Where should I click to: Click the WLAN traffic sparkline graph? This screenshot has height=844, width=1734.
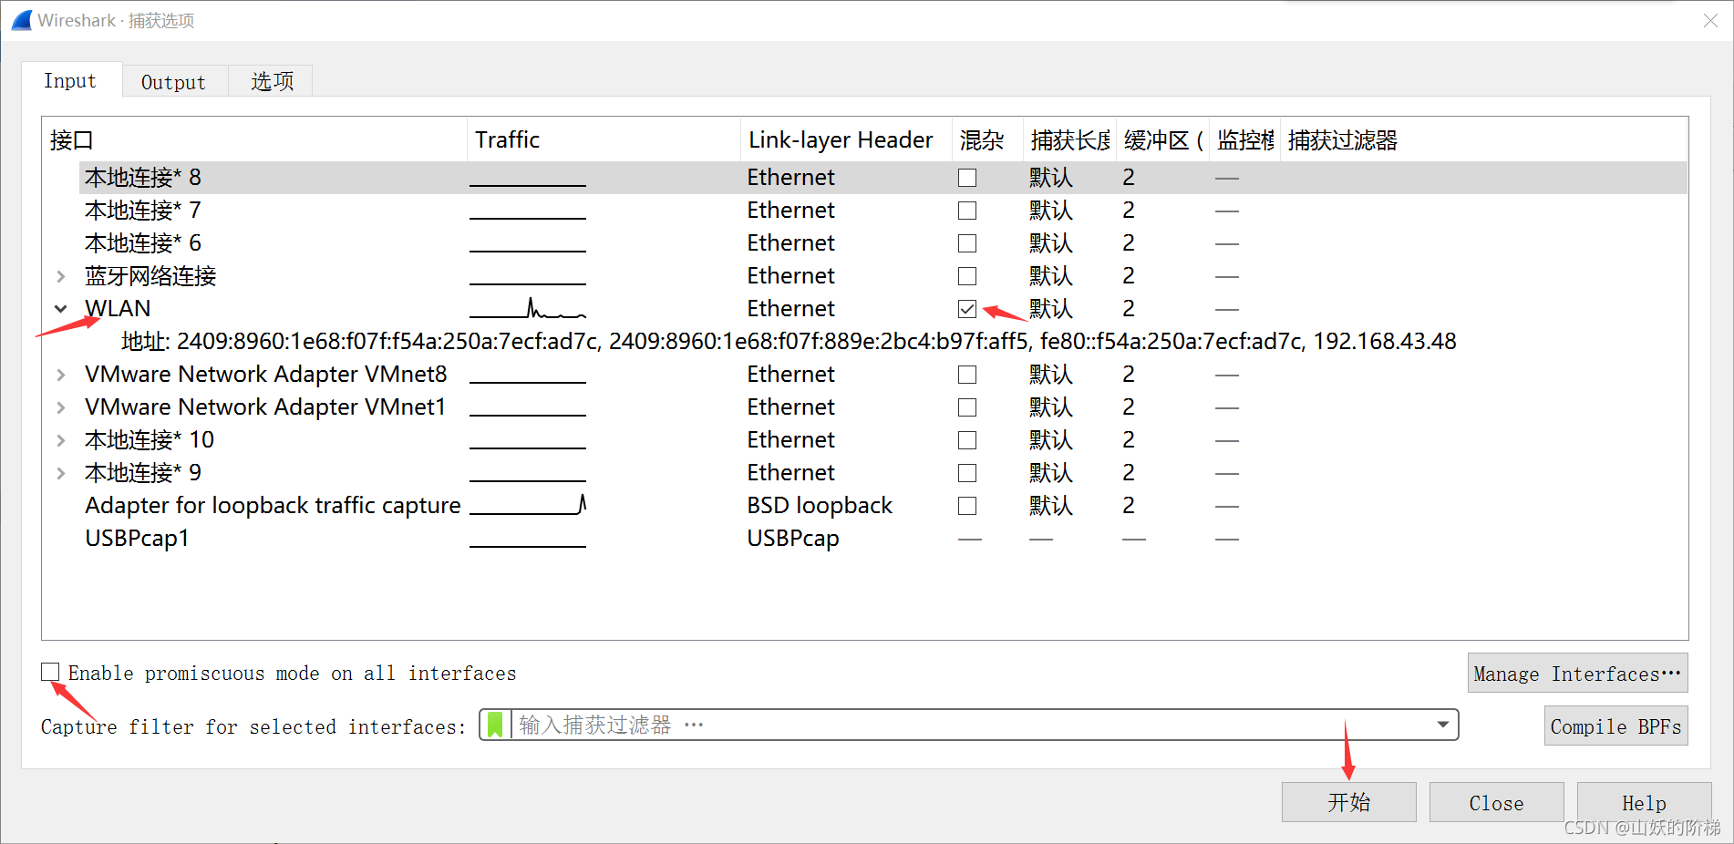528,308
